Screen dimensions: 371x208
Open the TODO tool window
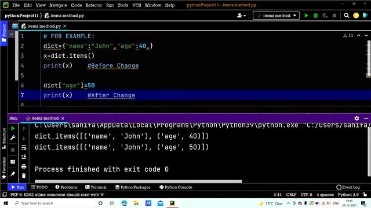[x=39, y=187]
